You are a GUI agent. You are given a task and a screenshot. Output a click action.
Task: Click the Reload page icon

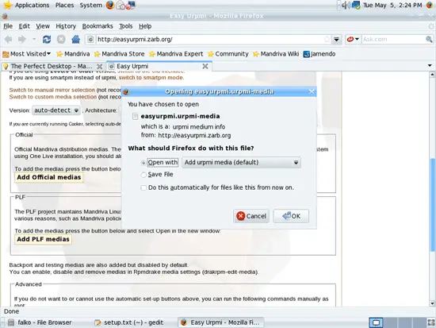(x=47, y=39)
